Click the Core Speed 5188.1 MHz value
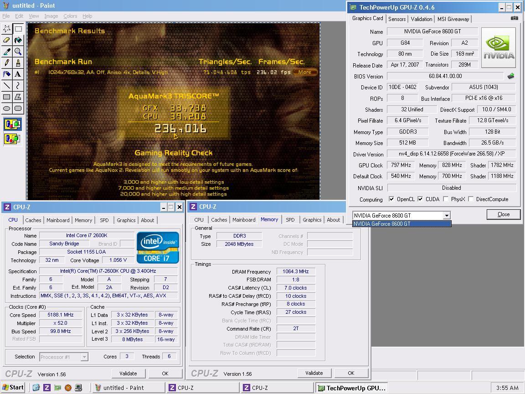Viewport: 525px width, 394px height. 60,315
